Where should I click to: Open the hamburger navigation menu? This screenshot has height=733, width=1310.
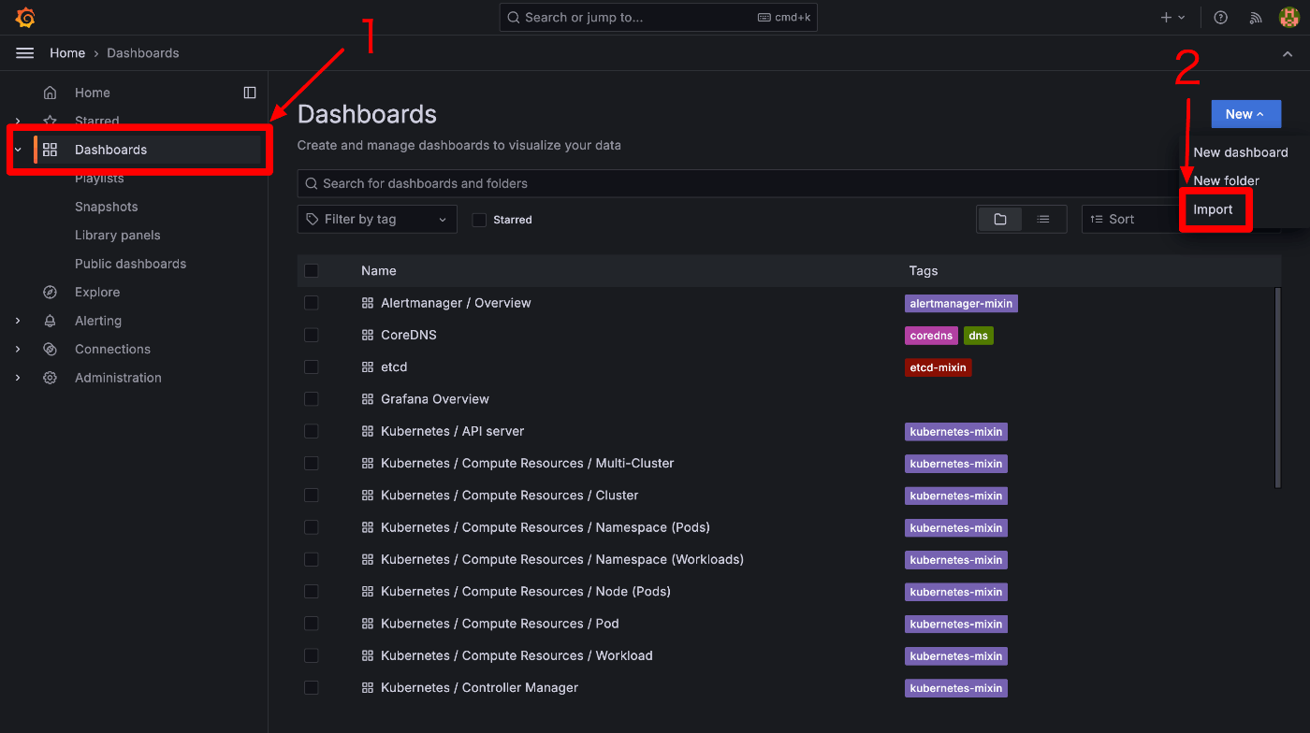tap(25, 53)
